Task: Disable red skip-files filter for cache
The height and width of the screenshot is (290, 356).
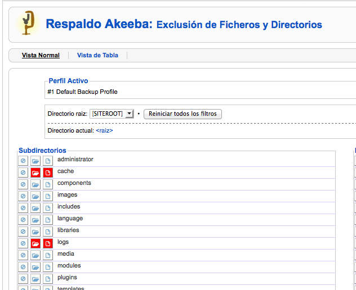Action: coord(48,173)
